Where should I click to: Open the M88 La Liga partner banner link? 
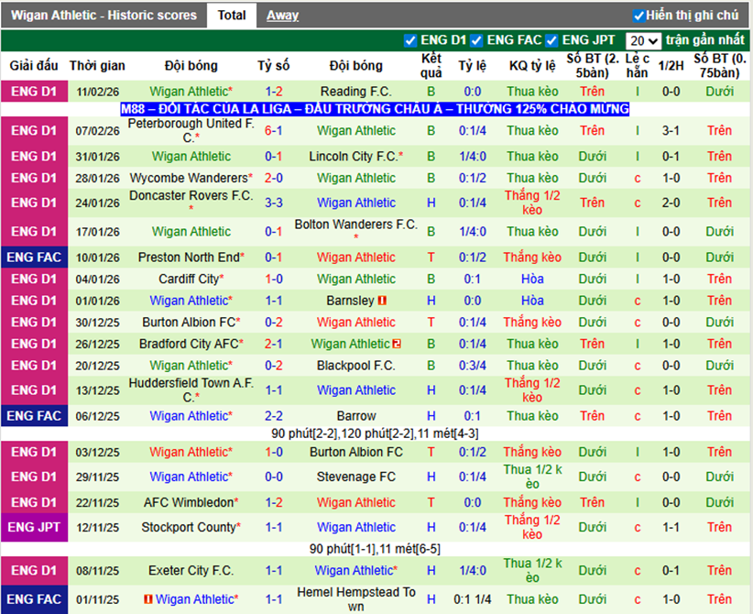pyautogui.click(x=375, y=109)
